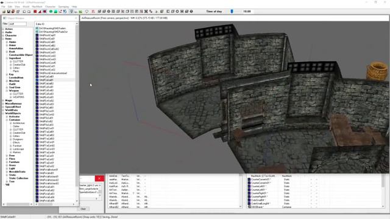
Task: Click the green circle toolbar icon
Action: coord(51,12)
